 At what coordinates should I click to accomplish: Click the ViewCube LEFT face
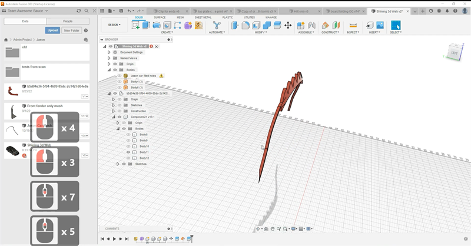tap(454, 54)
